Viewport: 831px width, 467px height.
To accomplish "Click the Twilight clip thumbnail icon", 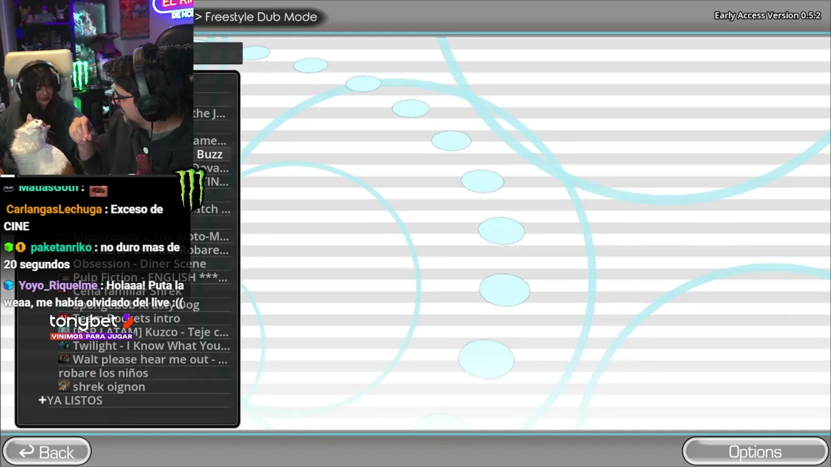I will pyautogui.click(x=64, y=346).
